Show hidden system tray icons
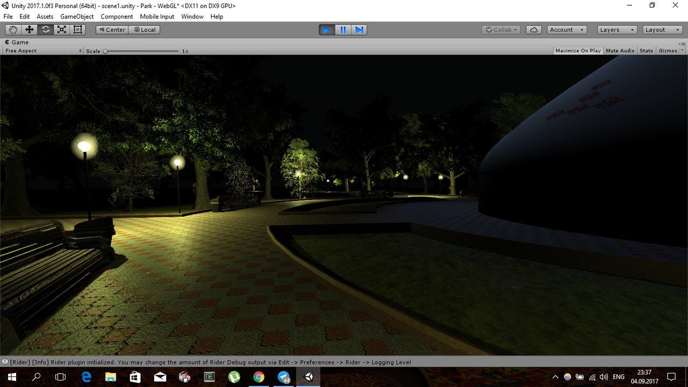 (556, 377)
